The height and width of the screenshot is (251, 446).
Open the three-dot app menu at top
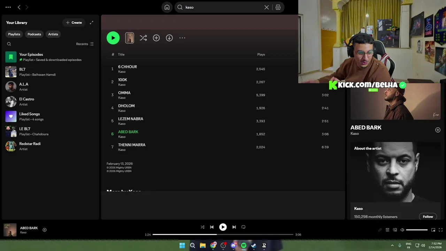(x=8, y=7)
